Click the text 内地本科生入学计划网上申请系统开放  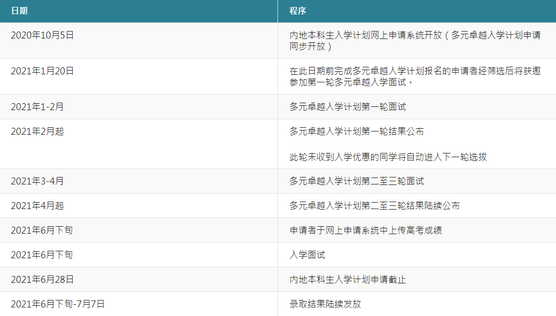[366, 35]
